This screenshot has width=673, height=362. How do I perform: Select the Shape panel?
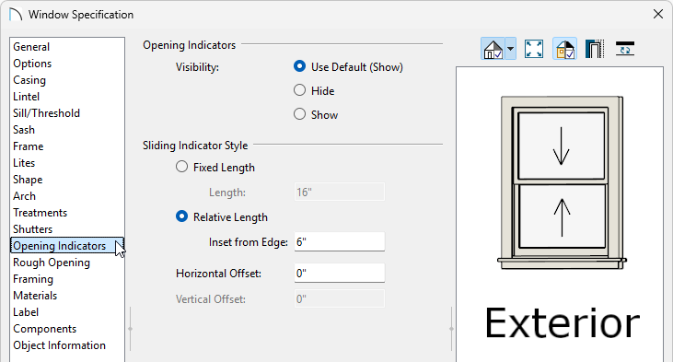coord(67,180)
